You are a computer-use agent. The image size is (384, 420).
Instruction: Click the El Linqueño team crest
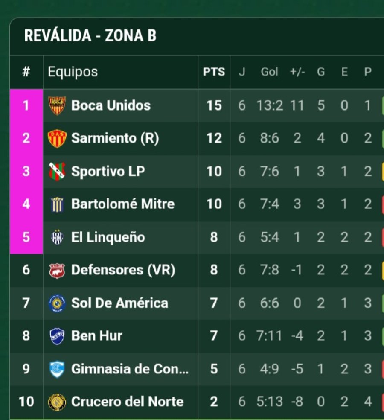coord(57,237)
